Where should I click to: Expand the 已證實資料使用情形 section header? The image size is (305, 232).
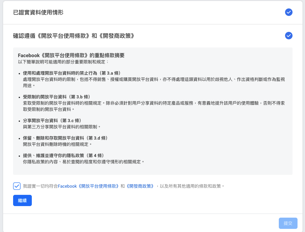153,12
